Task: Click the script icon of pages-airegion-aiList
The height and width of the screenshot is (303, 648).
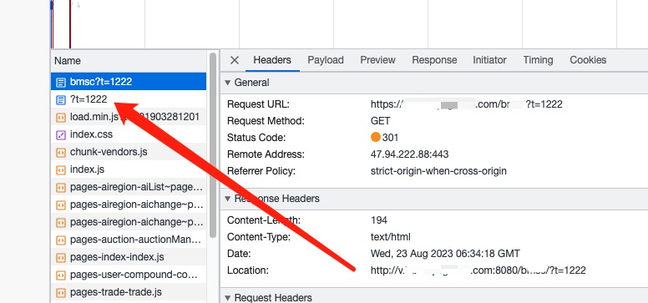Action: pos(61,188)
